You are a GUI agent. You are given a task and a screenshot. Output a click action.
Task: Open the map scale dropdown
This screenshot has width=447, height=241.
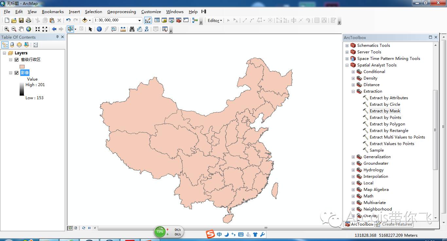[139, 20]
